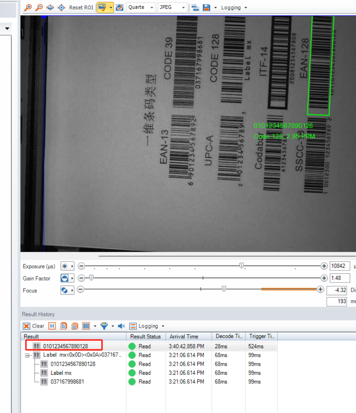Open the top toolbar Logging menu
The width and height of the screenshot is (356, 413).
234,8
